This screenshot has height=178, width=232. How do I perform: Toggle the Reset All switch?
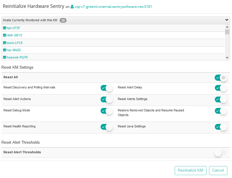point(220,78)
